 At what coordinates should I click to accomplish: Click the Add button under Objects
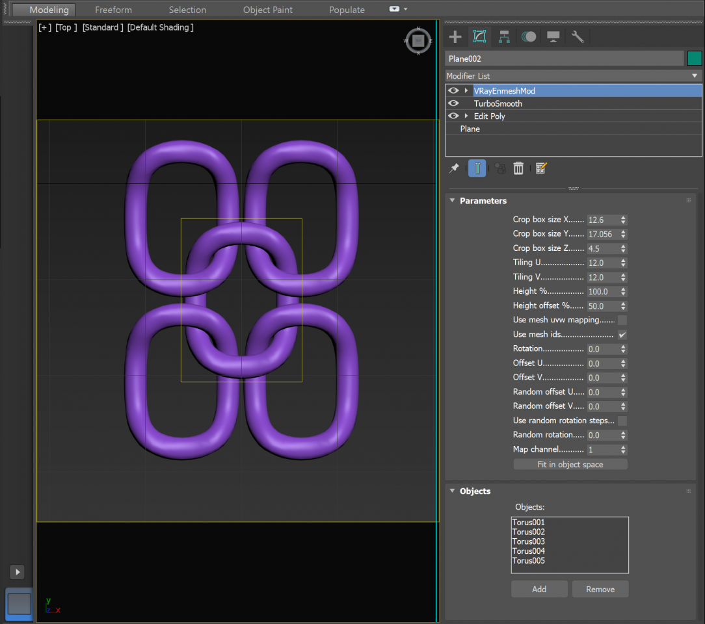pyautogui.click(x=539, y=589)
